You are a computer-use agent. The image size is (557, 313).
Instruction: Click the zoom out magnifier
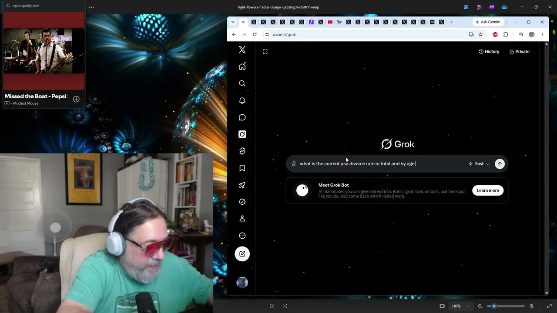tap(480, 306)
